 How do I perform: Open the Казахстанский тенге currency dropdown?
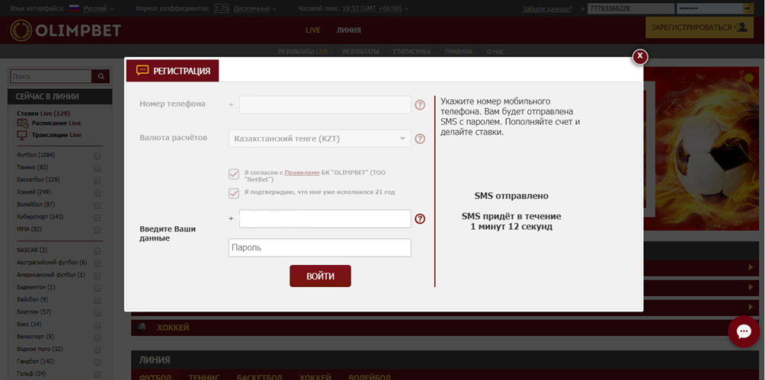(319, 139)
